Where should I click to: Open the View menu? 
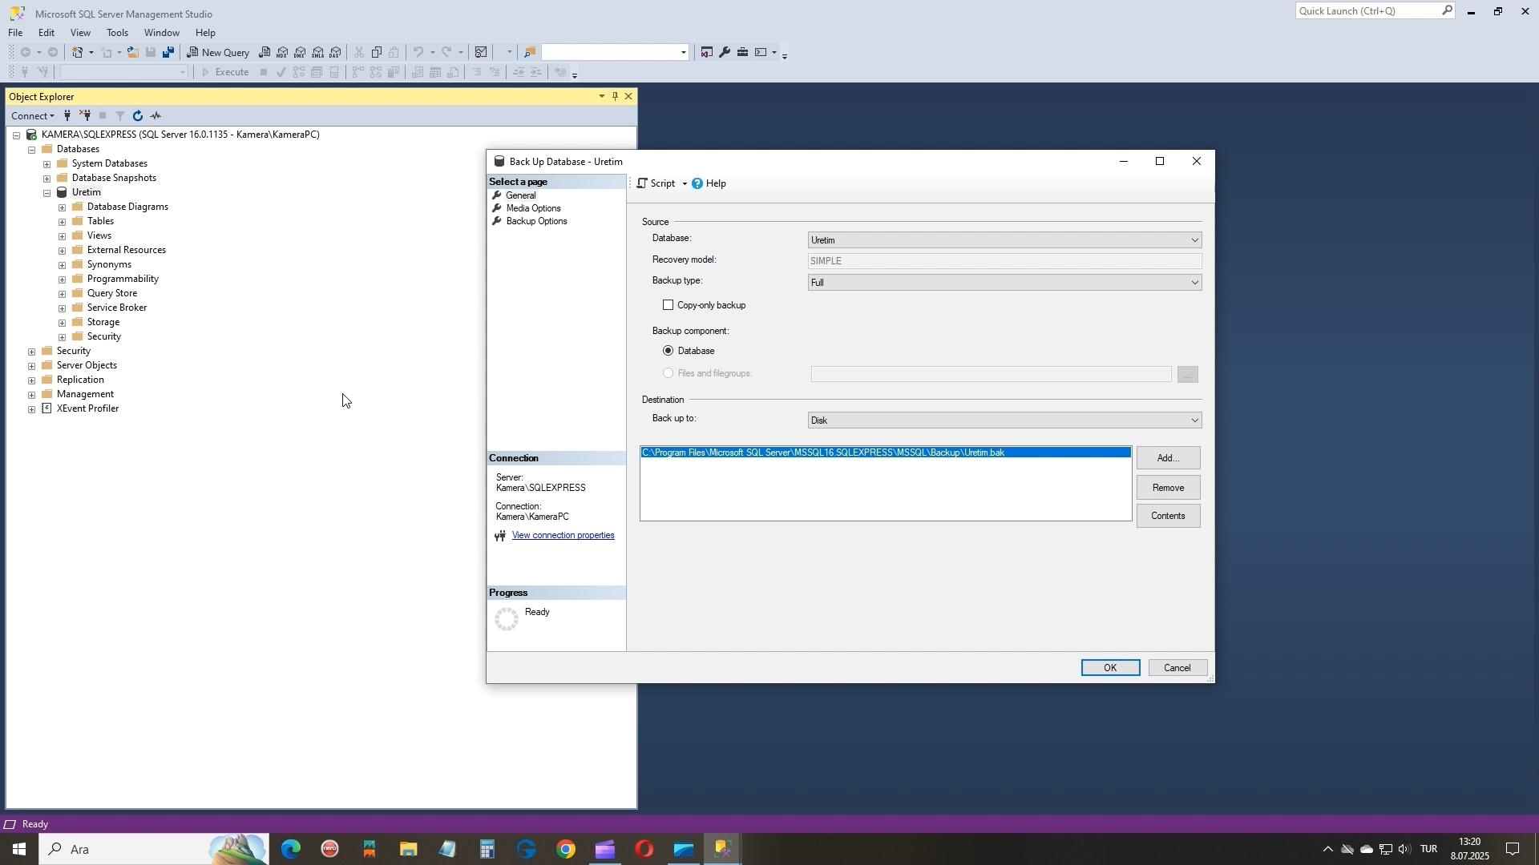(x=80, y=33)
